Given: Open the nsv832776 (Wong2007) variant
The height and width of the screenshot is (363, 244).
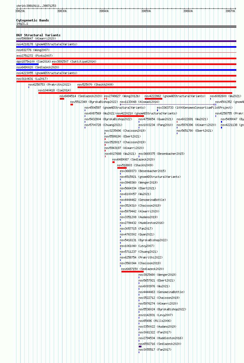Looking at the screenshot, I should pyautogui.click(x=33, y=50).
